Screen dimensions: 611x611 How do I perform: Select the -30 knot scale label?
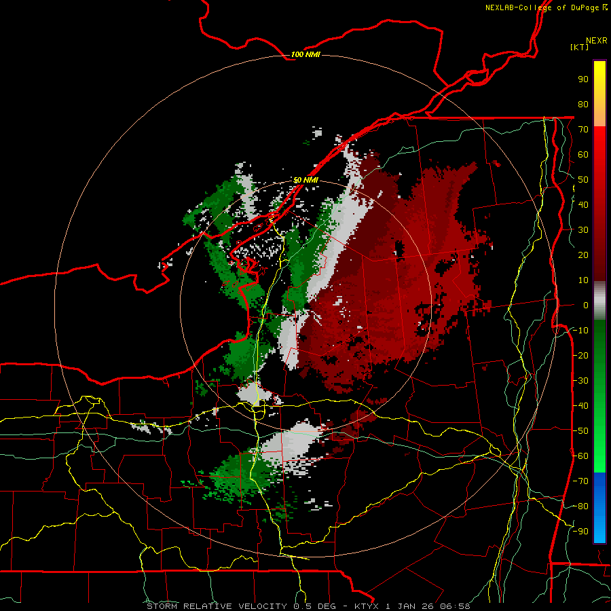pyautogui.click(x=581, y=381)
